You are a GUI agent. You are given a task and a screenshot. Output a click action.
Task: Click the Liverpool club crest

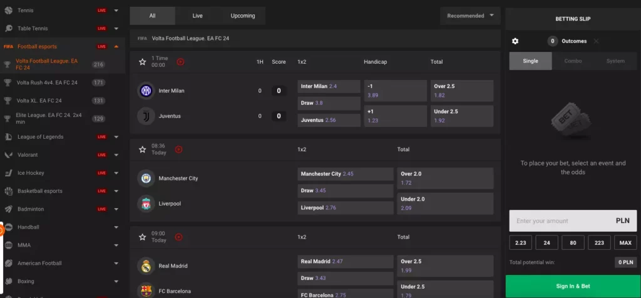[x=146, y=203]
